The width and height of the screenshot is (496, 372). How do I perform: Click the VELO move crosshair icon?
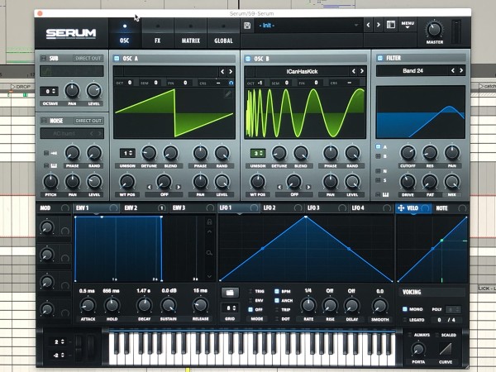pyautogui.click(x=402, y=208)
